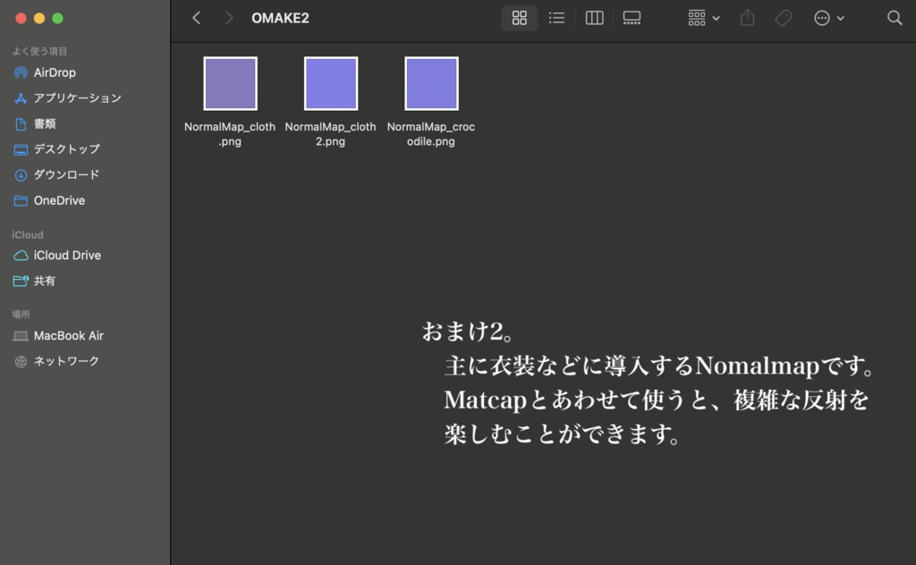This screenshot has height=565, width=916.
Task: Switch to icon view in Finder toolbar
Action: [519, 17]
